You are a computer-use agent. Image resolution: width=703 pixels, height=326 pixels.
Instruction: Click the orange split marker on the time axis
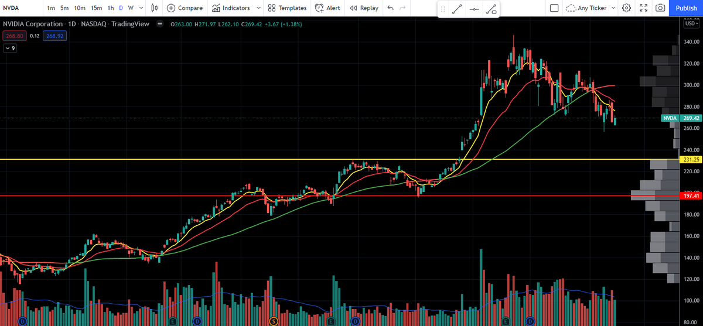point(274,321)
